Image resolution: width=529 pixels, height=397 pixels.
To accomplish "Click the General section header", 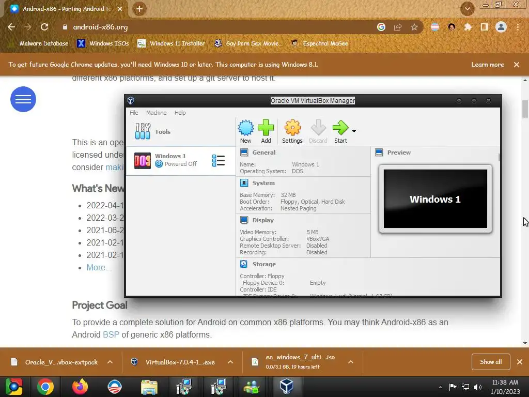I will tap(264, 152).
